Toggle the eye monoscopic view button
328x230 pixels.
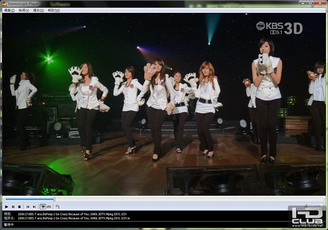tap(43, 207)
